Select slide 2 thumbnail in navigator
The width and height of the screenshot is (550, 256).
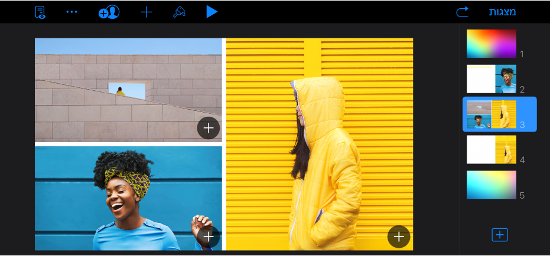[x=491, y=79]
